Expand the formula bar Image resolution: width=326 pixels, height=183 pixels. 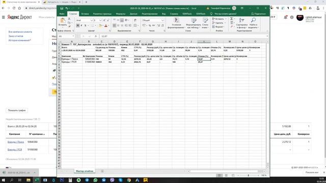coord(267,36)
